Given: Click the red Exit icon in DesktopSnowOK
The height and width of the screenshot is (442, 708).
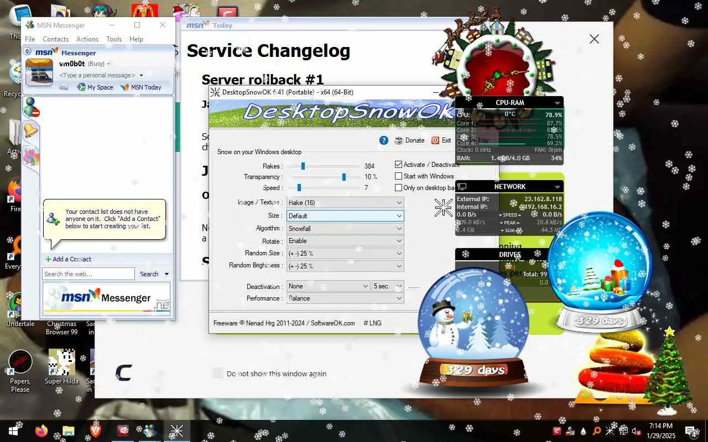Looking at the screenshot, I should coord(435,140).
